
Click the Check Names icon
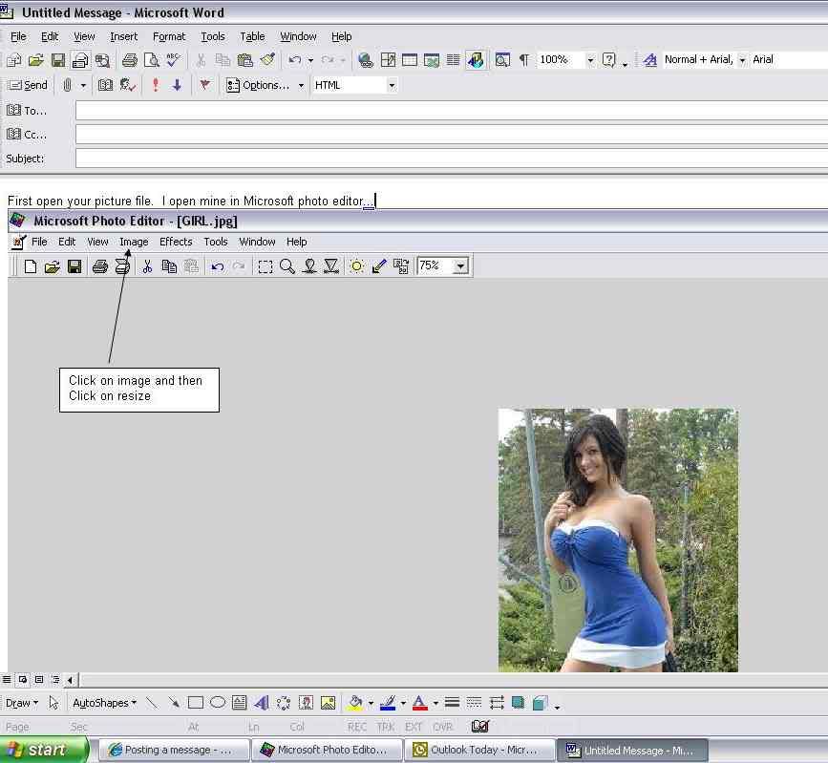128,85
